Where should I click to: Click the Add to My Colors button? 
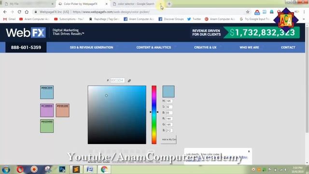pos(169,140)
